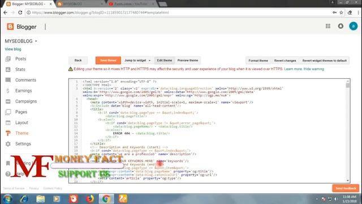Open the media player taskbar icon
The image size is (362, 204).
click(x=57, y=199)
